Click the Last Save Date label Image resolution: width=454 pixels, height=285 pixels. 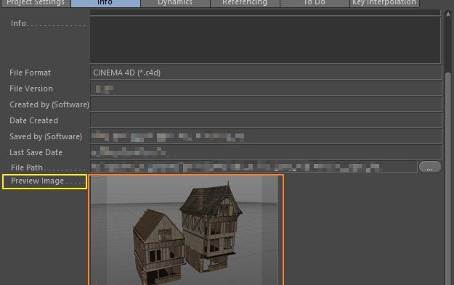(36, 152)
